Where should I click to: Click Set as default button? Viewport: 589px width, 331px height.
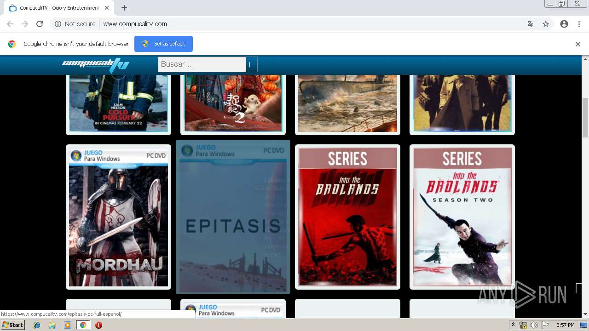[163, 44]
